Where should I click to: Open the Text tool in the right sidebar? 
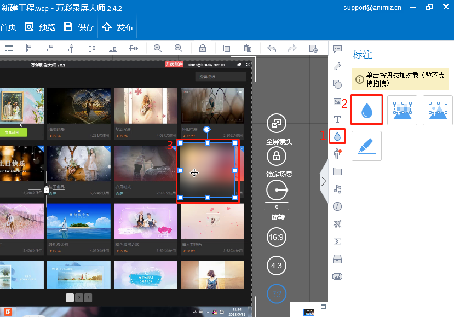click(x=337, y=119)
